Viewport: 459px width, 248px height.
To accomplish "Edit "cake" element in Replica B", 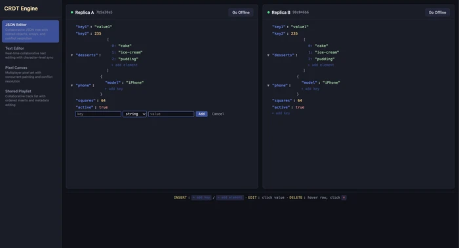I will point(321,46).
